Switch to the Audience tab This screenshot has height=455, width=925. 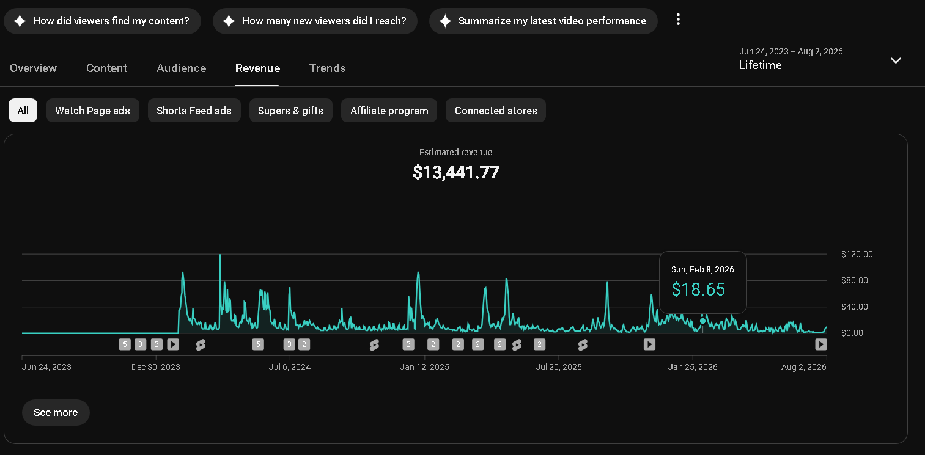[181, 68]
